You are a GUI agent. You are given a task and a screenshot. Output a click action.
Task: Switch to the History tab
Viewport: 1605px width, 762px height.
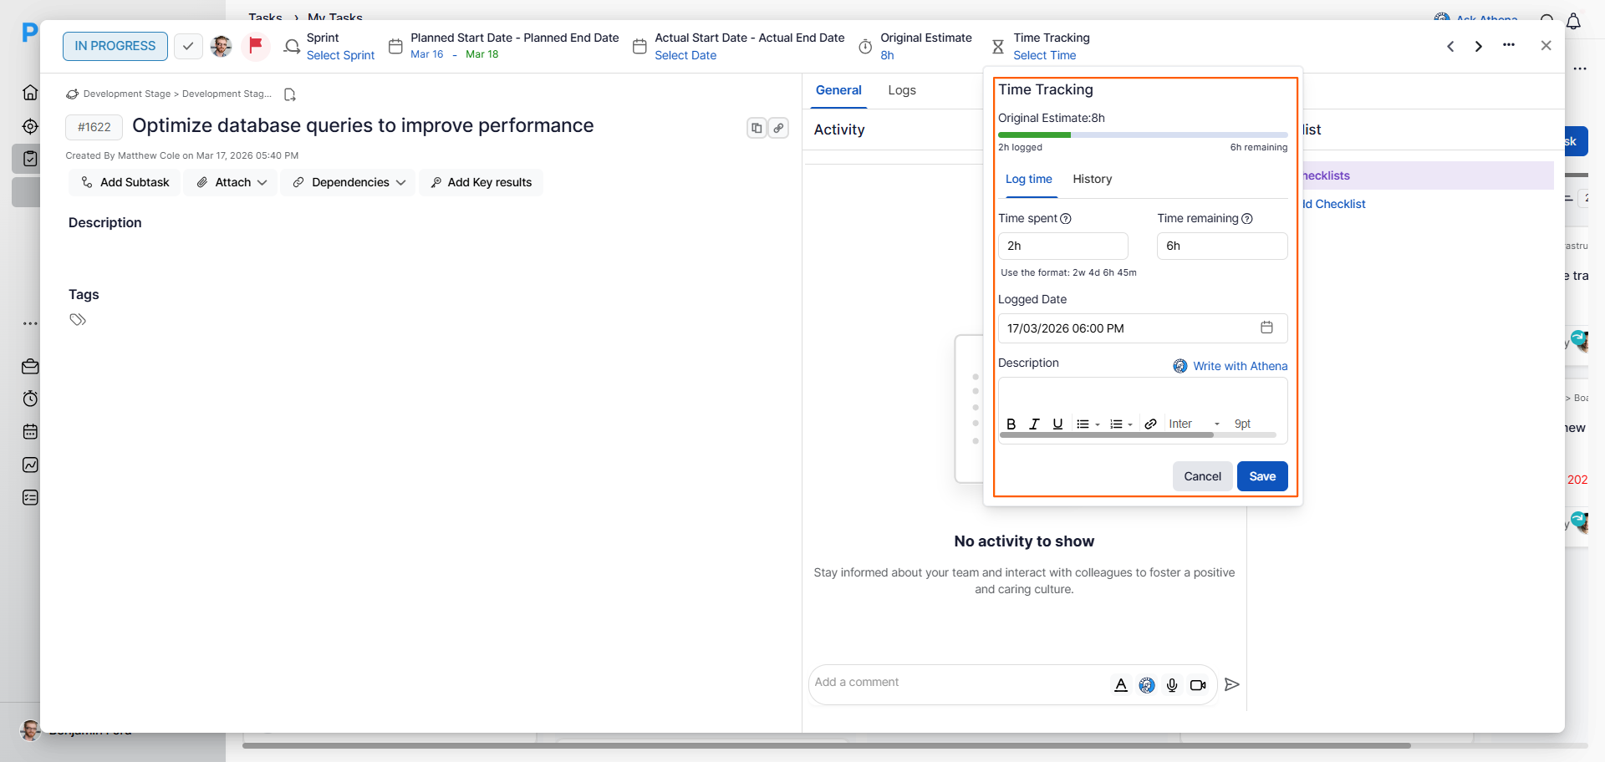pyautogui.click(x=1092, y=179)
